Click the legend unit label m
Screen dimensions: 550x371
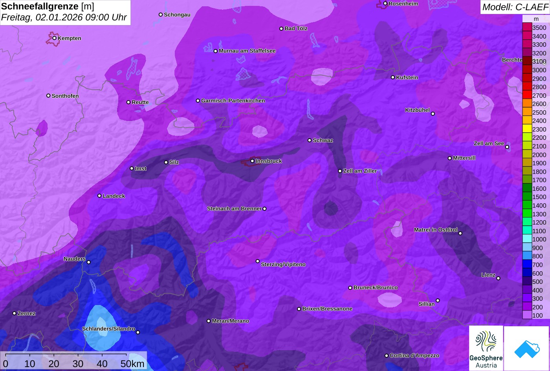click(x=536, y=19)
